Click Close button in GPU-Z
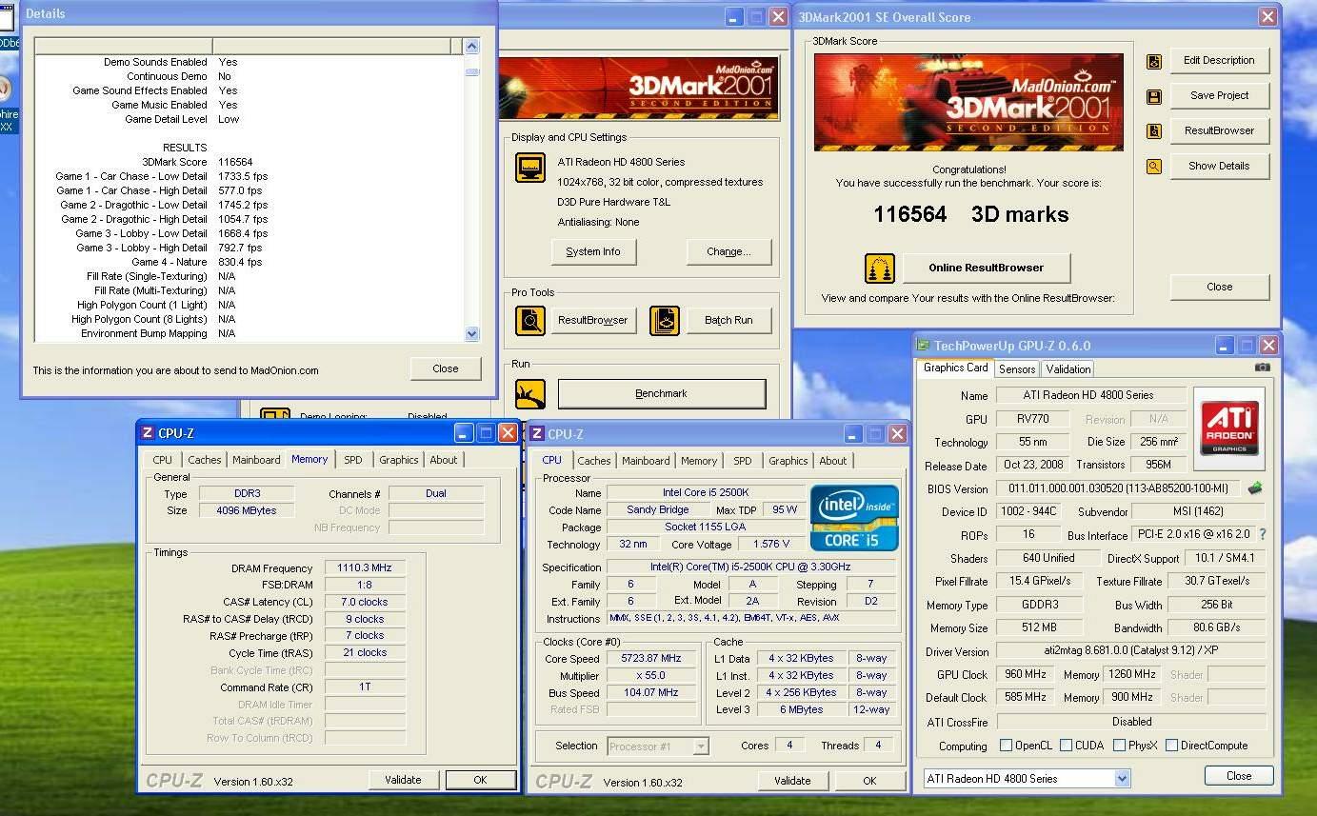Image resolution: width=1317 pixels, height=816 pixels. coord(1239,776)
